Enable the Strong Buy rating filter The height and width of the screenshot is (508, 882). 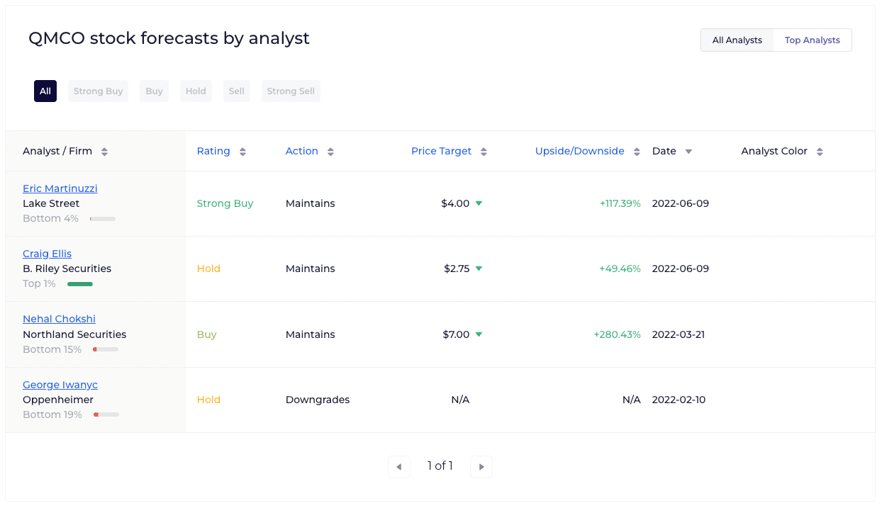tap(98, 91)
